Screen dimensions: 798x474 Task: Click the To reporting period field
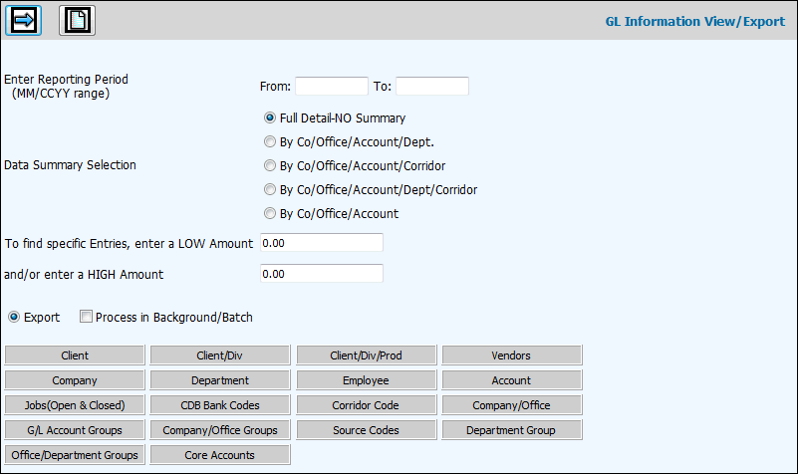[432, 87]
